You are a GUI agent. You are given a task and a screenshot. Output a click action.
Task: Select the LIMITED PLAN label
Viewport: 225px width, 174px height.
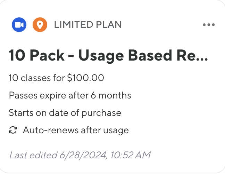(x=88, y=25)
